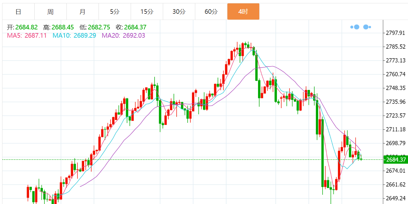The height and width of the screenshot is (204, 408).
Task: Click the 2773.13 price axis label
Action: point(396,60)
